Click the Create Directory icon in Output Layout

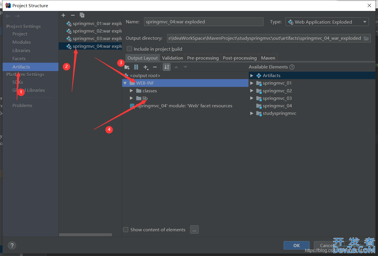tap(127, 67)
